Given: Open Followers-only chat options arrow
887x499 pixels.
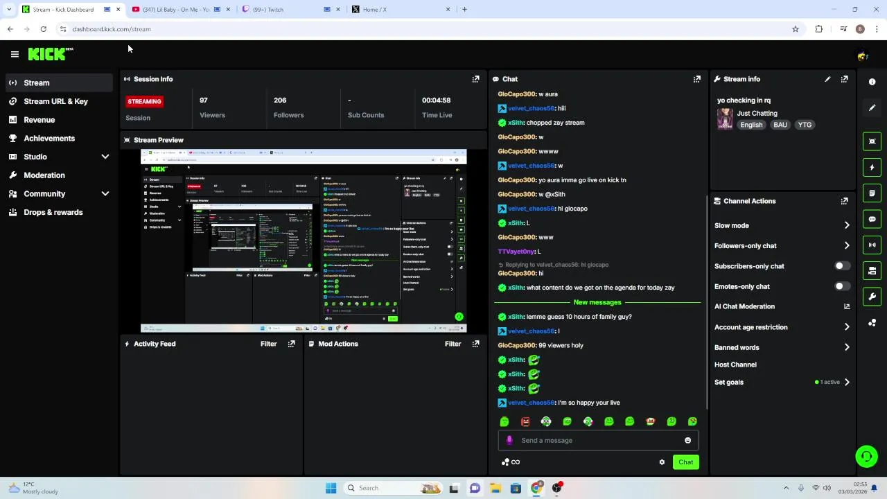Looking at the screenshot, I should (x=846, y=245).
